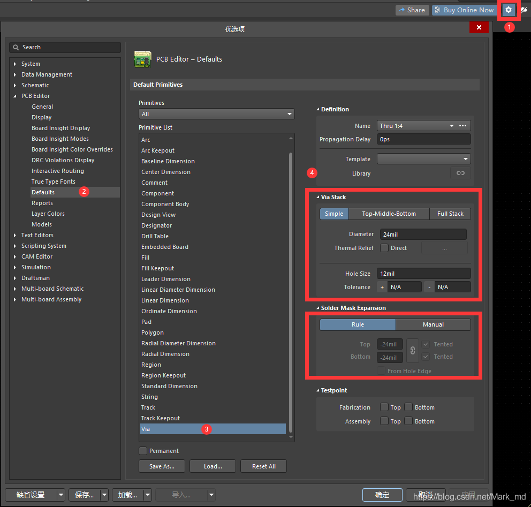This screenshot has width=531, height=507.
Task: Collapse the Via Stack section
Action: pyautogui.click(x=317, y=197)
